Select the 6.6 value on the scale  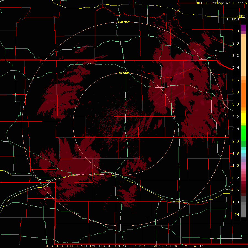(x=236, y=80)
